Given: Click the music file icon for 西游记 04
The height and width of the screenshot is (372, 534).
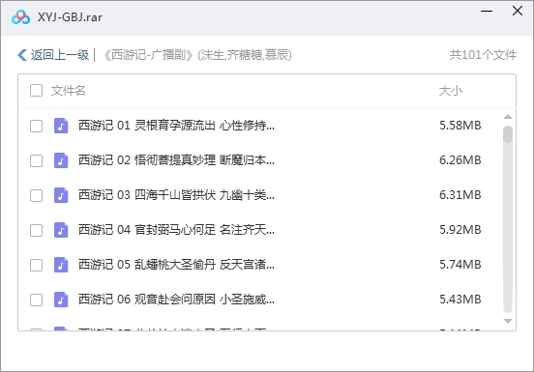Looking at the screenshot, I should (x=61, y=230).
